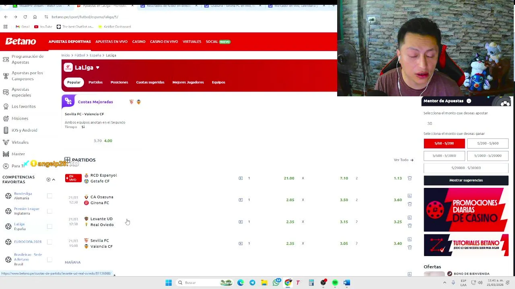Click jersey icon on Osasuna-Girona row

(x=410, y=204)
